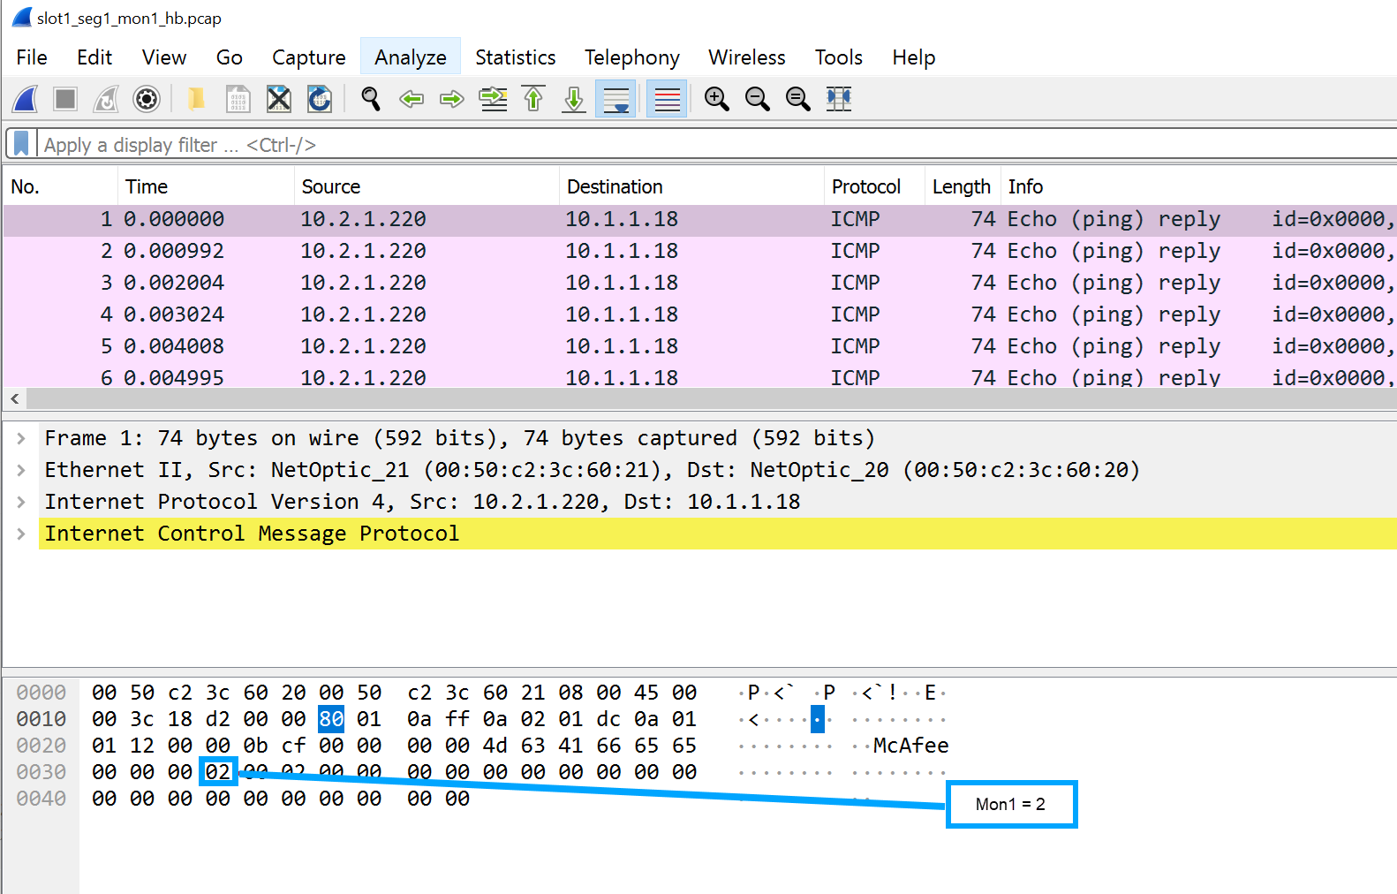Open the Capture menu
The width and height of the screenshot is (1397, 894).
pyautogui.click(x=309, y=57)
